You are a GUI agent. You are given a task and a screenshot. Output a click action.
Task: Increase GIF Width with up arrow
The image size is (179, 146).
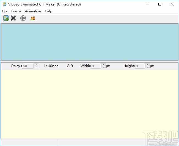tap(103, 64)
